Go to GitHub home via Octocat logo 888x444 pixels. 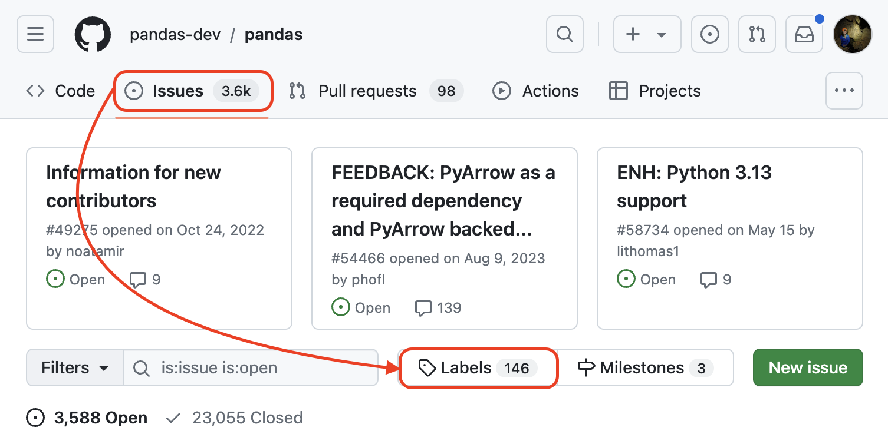(93, 34)
